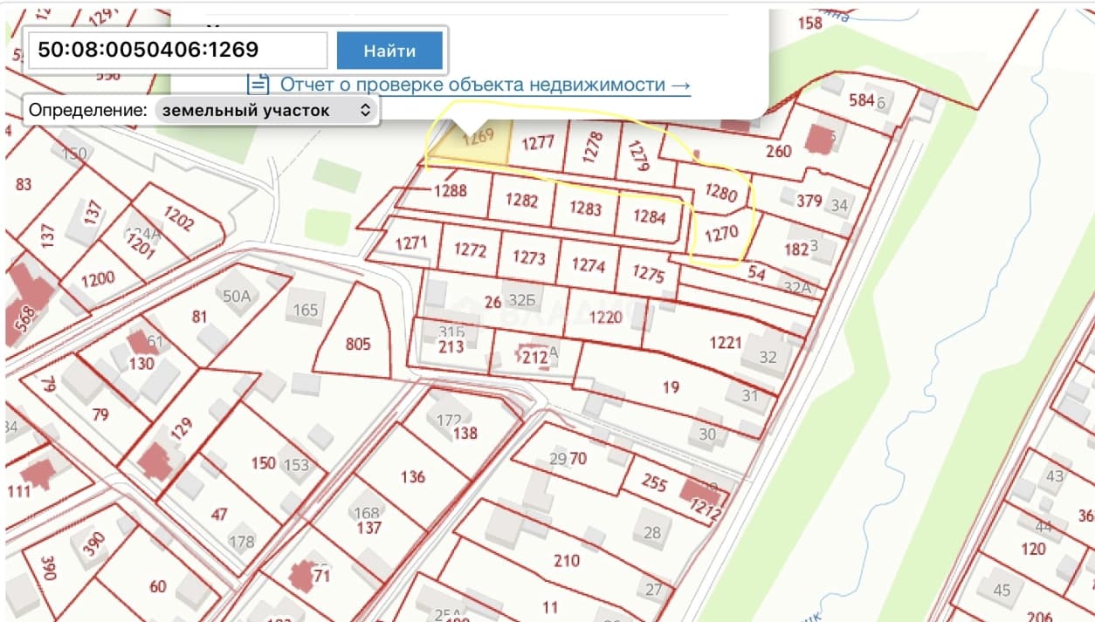The image size is (1095, 622).
Task: Click parcel 60 on the map
Action: coord(158,586)
